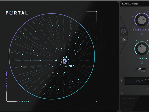Click the DEEP FX axis label at bottom
The width and height of the screenshot is (149, 112).
point(24,102)
